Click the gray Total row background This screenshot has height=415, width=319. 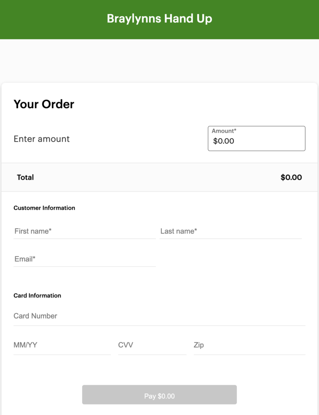coord(154,178)
